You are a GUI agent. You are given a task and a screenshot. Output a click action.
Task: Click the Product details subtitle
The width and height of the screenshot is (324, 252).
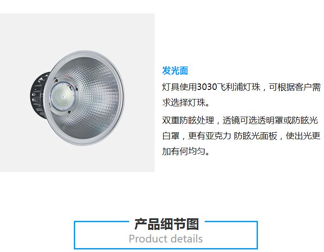(166, 239)
